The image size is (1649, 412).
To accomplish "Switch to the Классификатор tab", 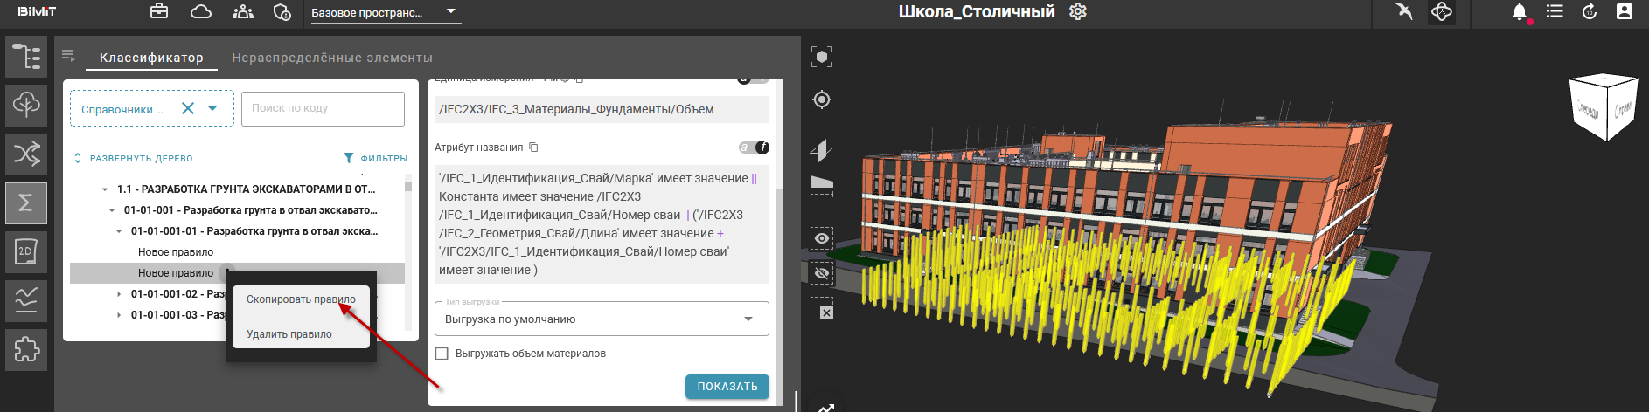I will tap(151, 58).
